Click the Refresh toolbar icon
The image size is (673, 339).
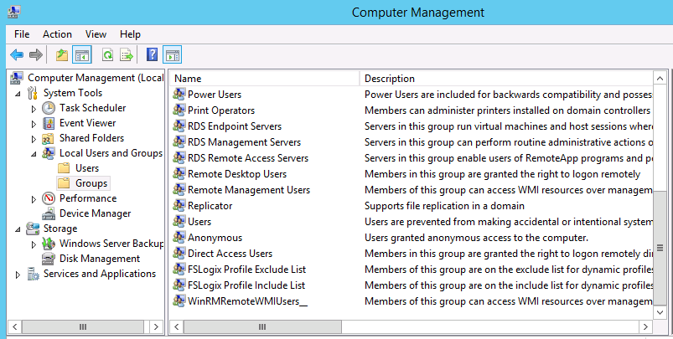(x=107, y=55)
